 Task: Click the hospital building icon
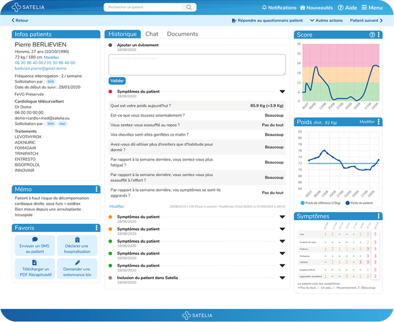pos(77,239)
